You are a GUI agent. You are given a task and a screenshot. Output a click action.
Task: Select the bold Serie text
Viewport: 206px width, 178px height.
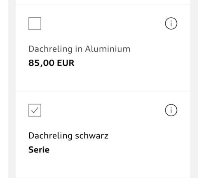click(x=39, y=150)
